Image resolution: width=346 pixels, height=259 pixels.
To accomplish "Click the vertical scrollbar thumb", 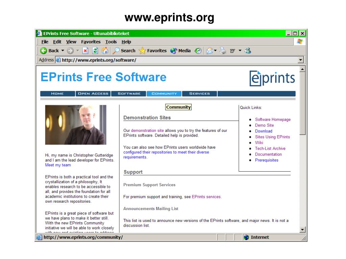I will pyautogui.click(x=302, y=103).
